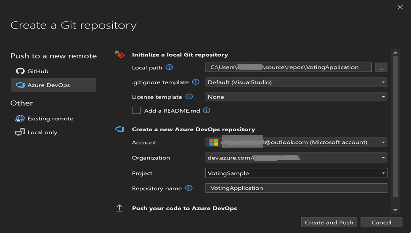Expand the Organization dropdown
This screenshot has width=411, height=233.
(x=383, y=158)
